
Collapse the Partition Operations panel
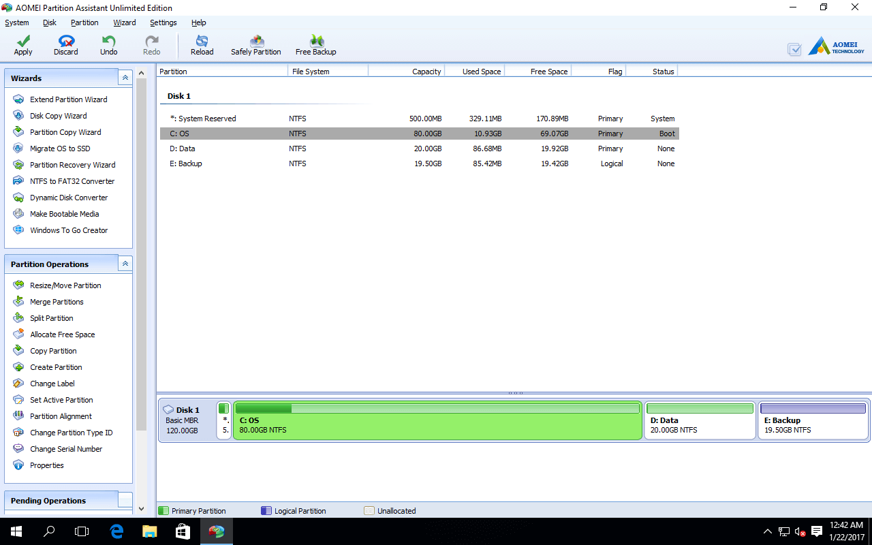coord(125,263)
